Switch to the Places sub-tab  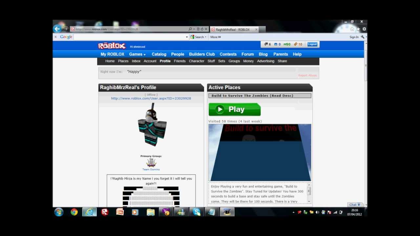point(123,61)
